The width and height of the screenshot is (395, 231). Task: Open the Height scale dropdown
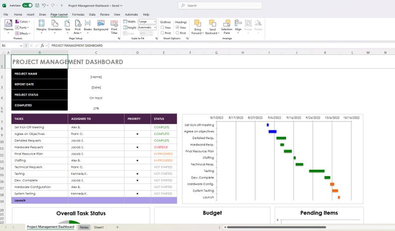(x=155, y=27)
